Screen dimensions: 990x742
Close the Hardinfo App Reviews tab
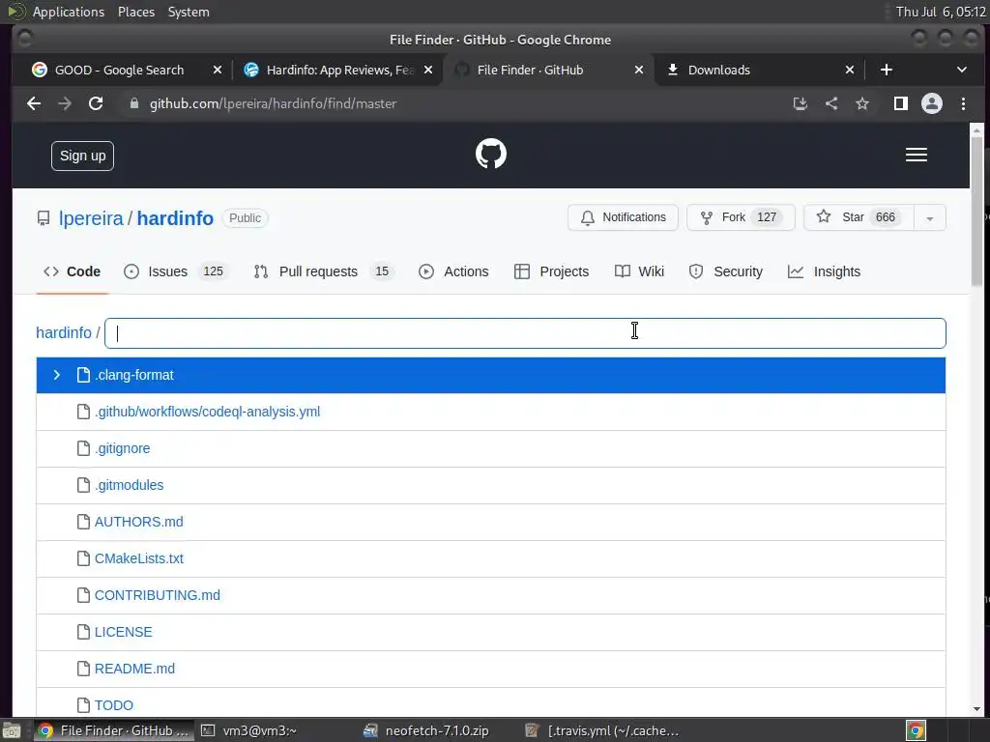[428, 70]
